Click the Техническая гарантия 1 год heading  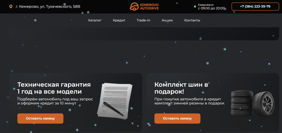(54, 88)
